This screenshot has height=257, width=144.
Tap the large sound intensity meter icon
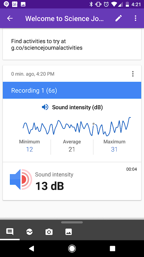[x=21, y=179]
